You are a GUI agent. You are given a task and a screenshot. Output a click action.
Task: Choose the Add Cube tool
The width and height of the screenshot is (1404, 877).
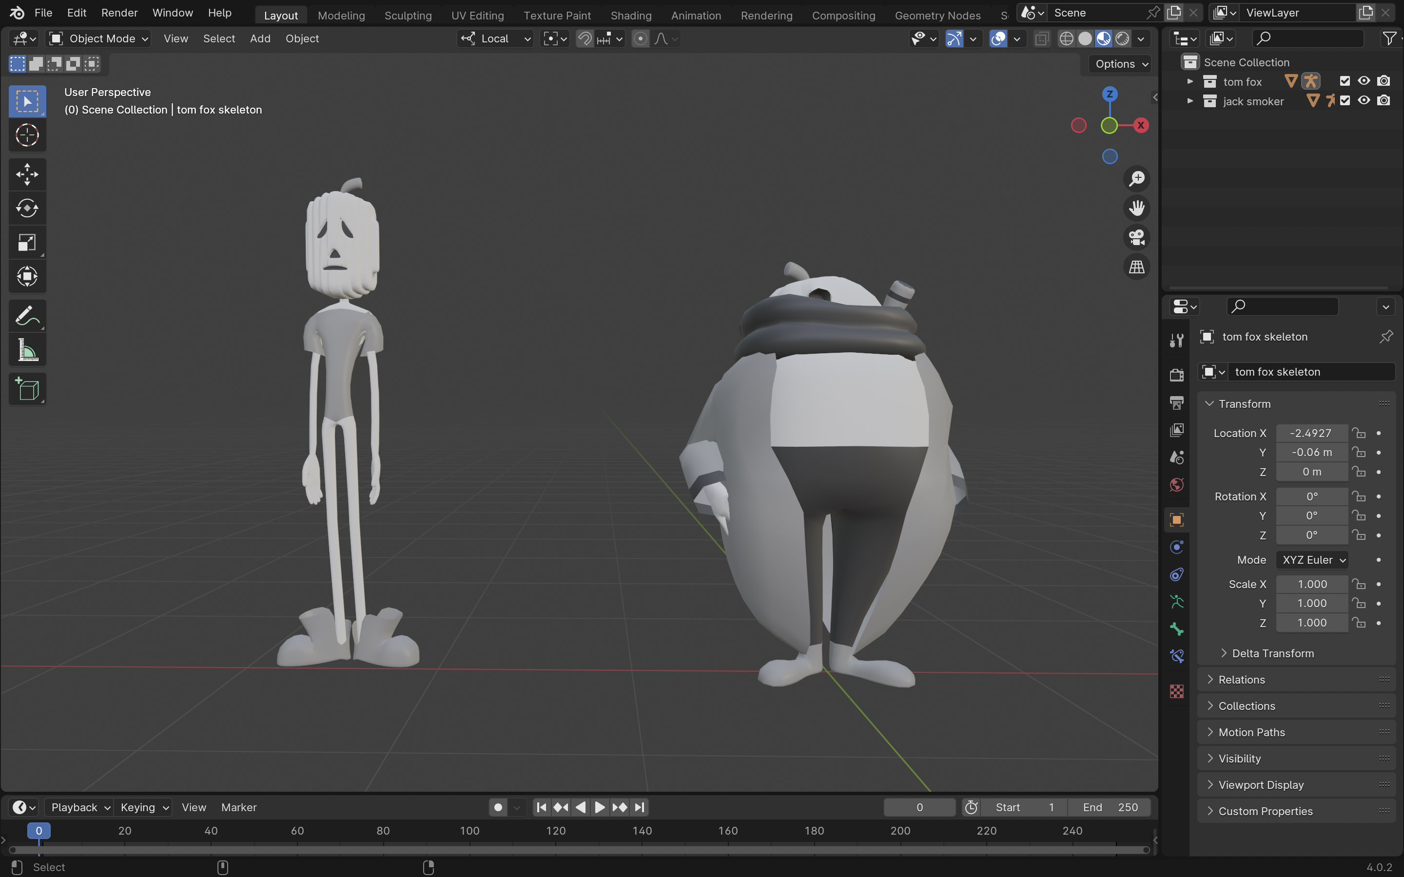click(x=27, y=389)
